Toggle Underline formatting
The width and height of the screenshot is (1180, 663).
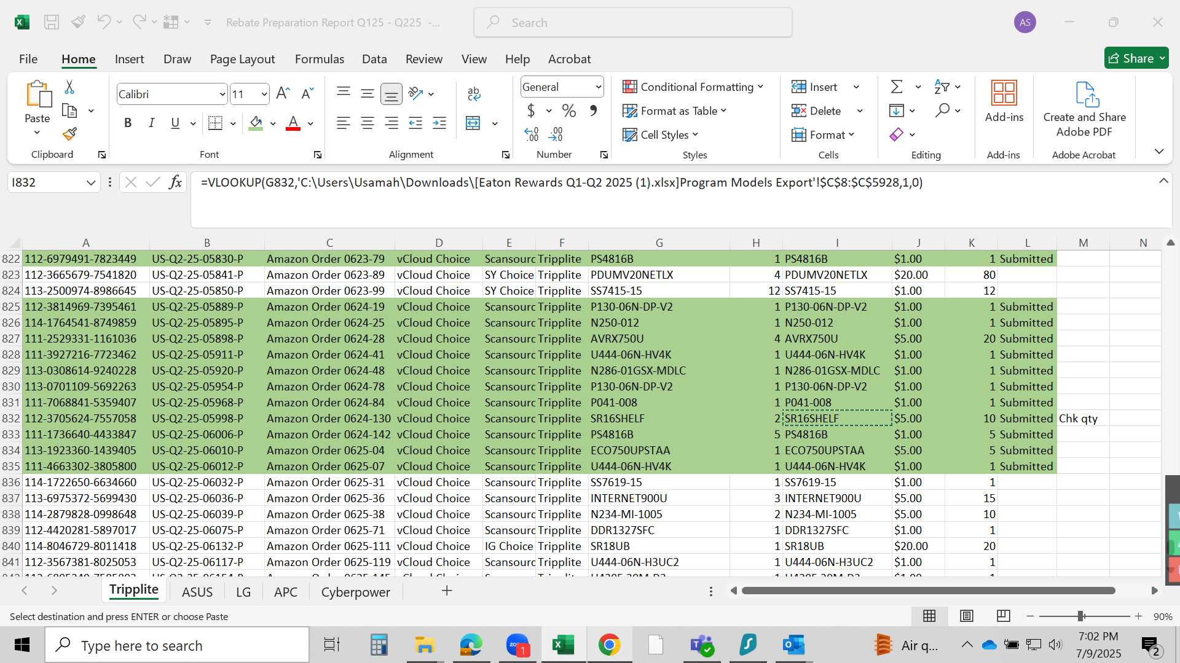coord(175,123)
